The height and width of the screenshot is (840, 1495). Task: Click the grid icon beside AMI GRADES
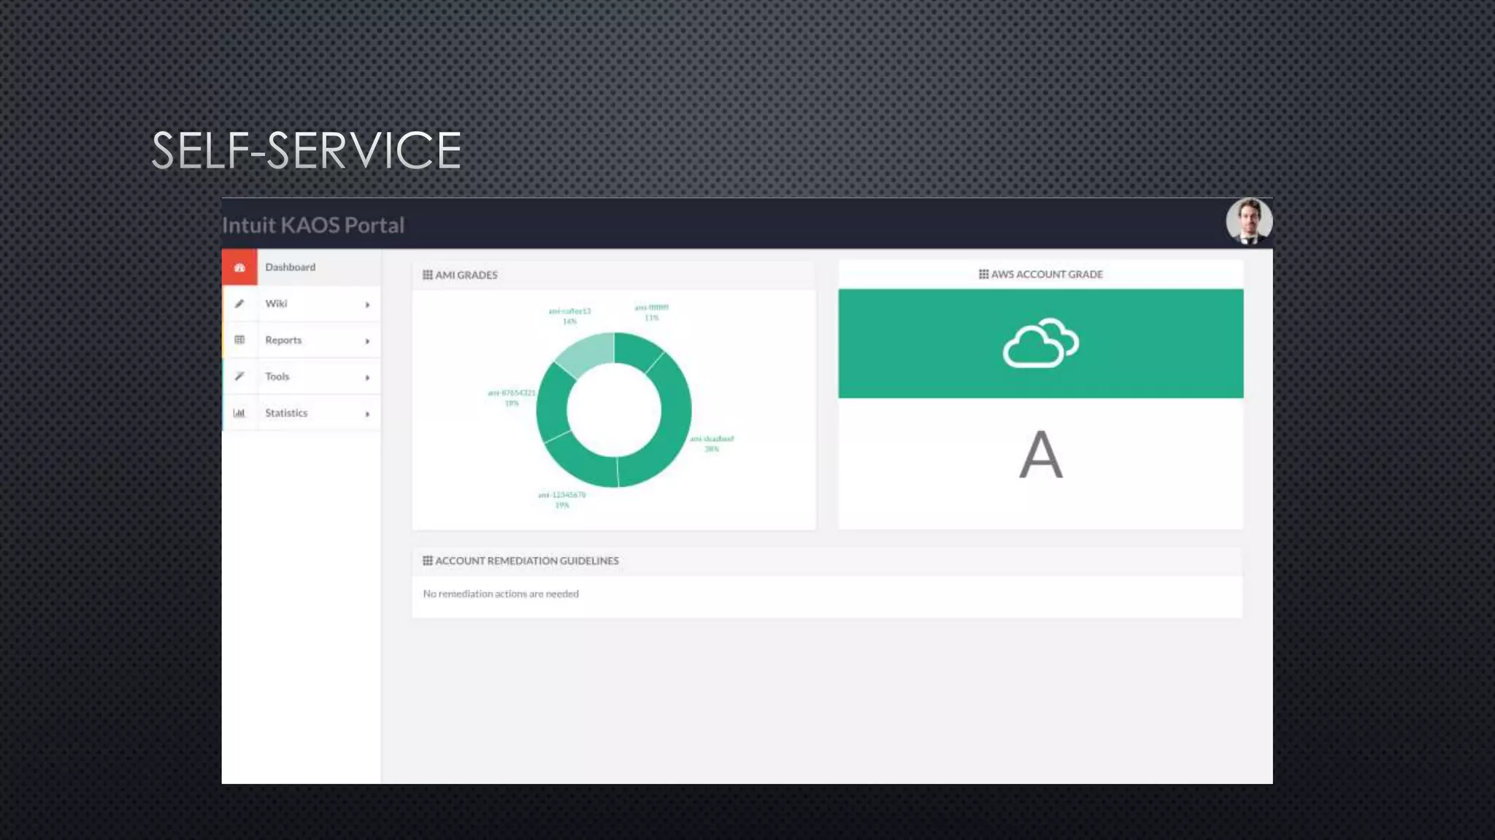(428, 275)
